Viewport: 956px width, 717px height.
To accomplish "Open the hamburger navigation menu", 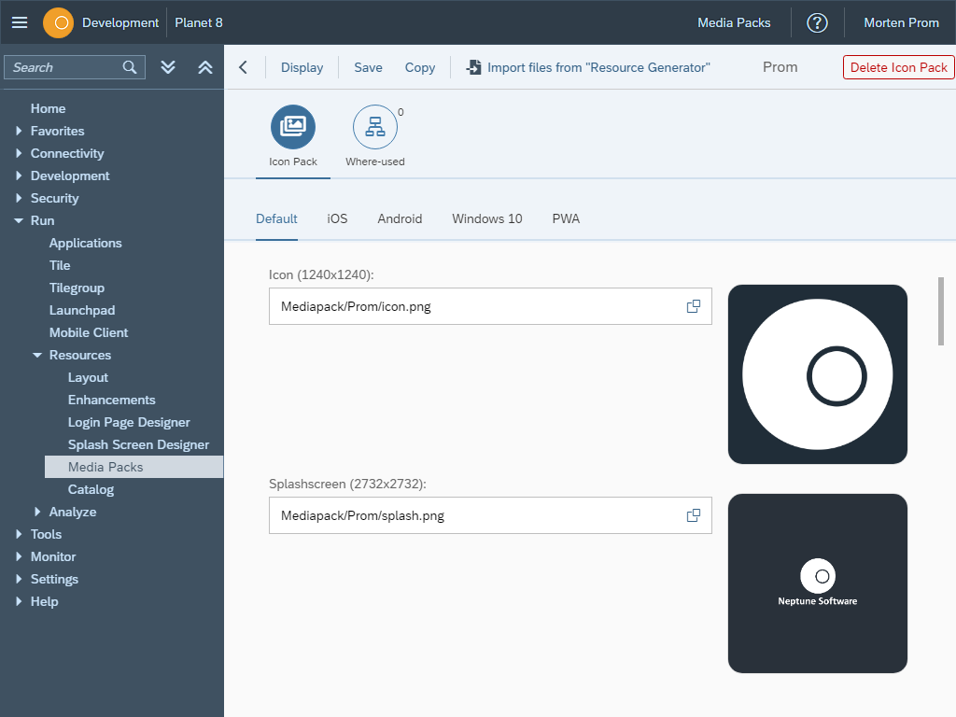I will (20, 22).
